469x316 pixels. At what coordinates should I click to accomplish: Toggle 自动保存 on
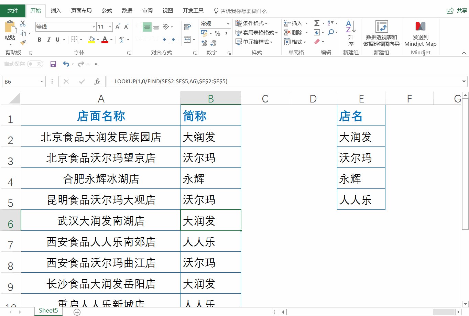click(35, 64)
